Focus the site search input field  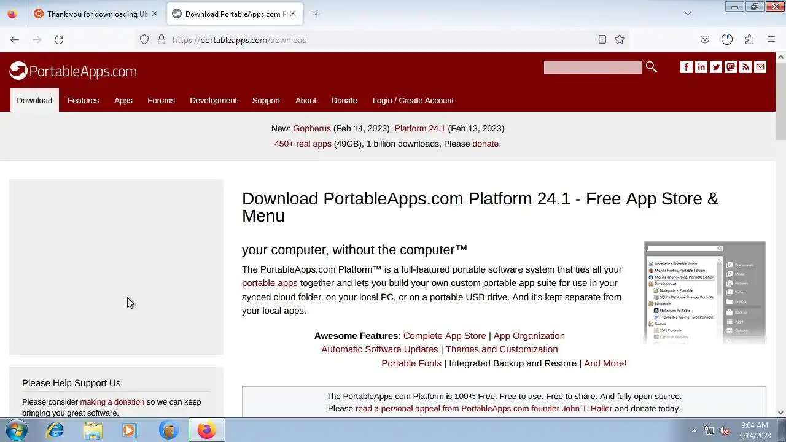pyautogui.click(x=593, y=67)
